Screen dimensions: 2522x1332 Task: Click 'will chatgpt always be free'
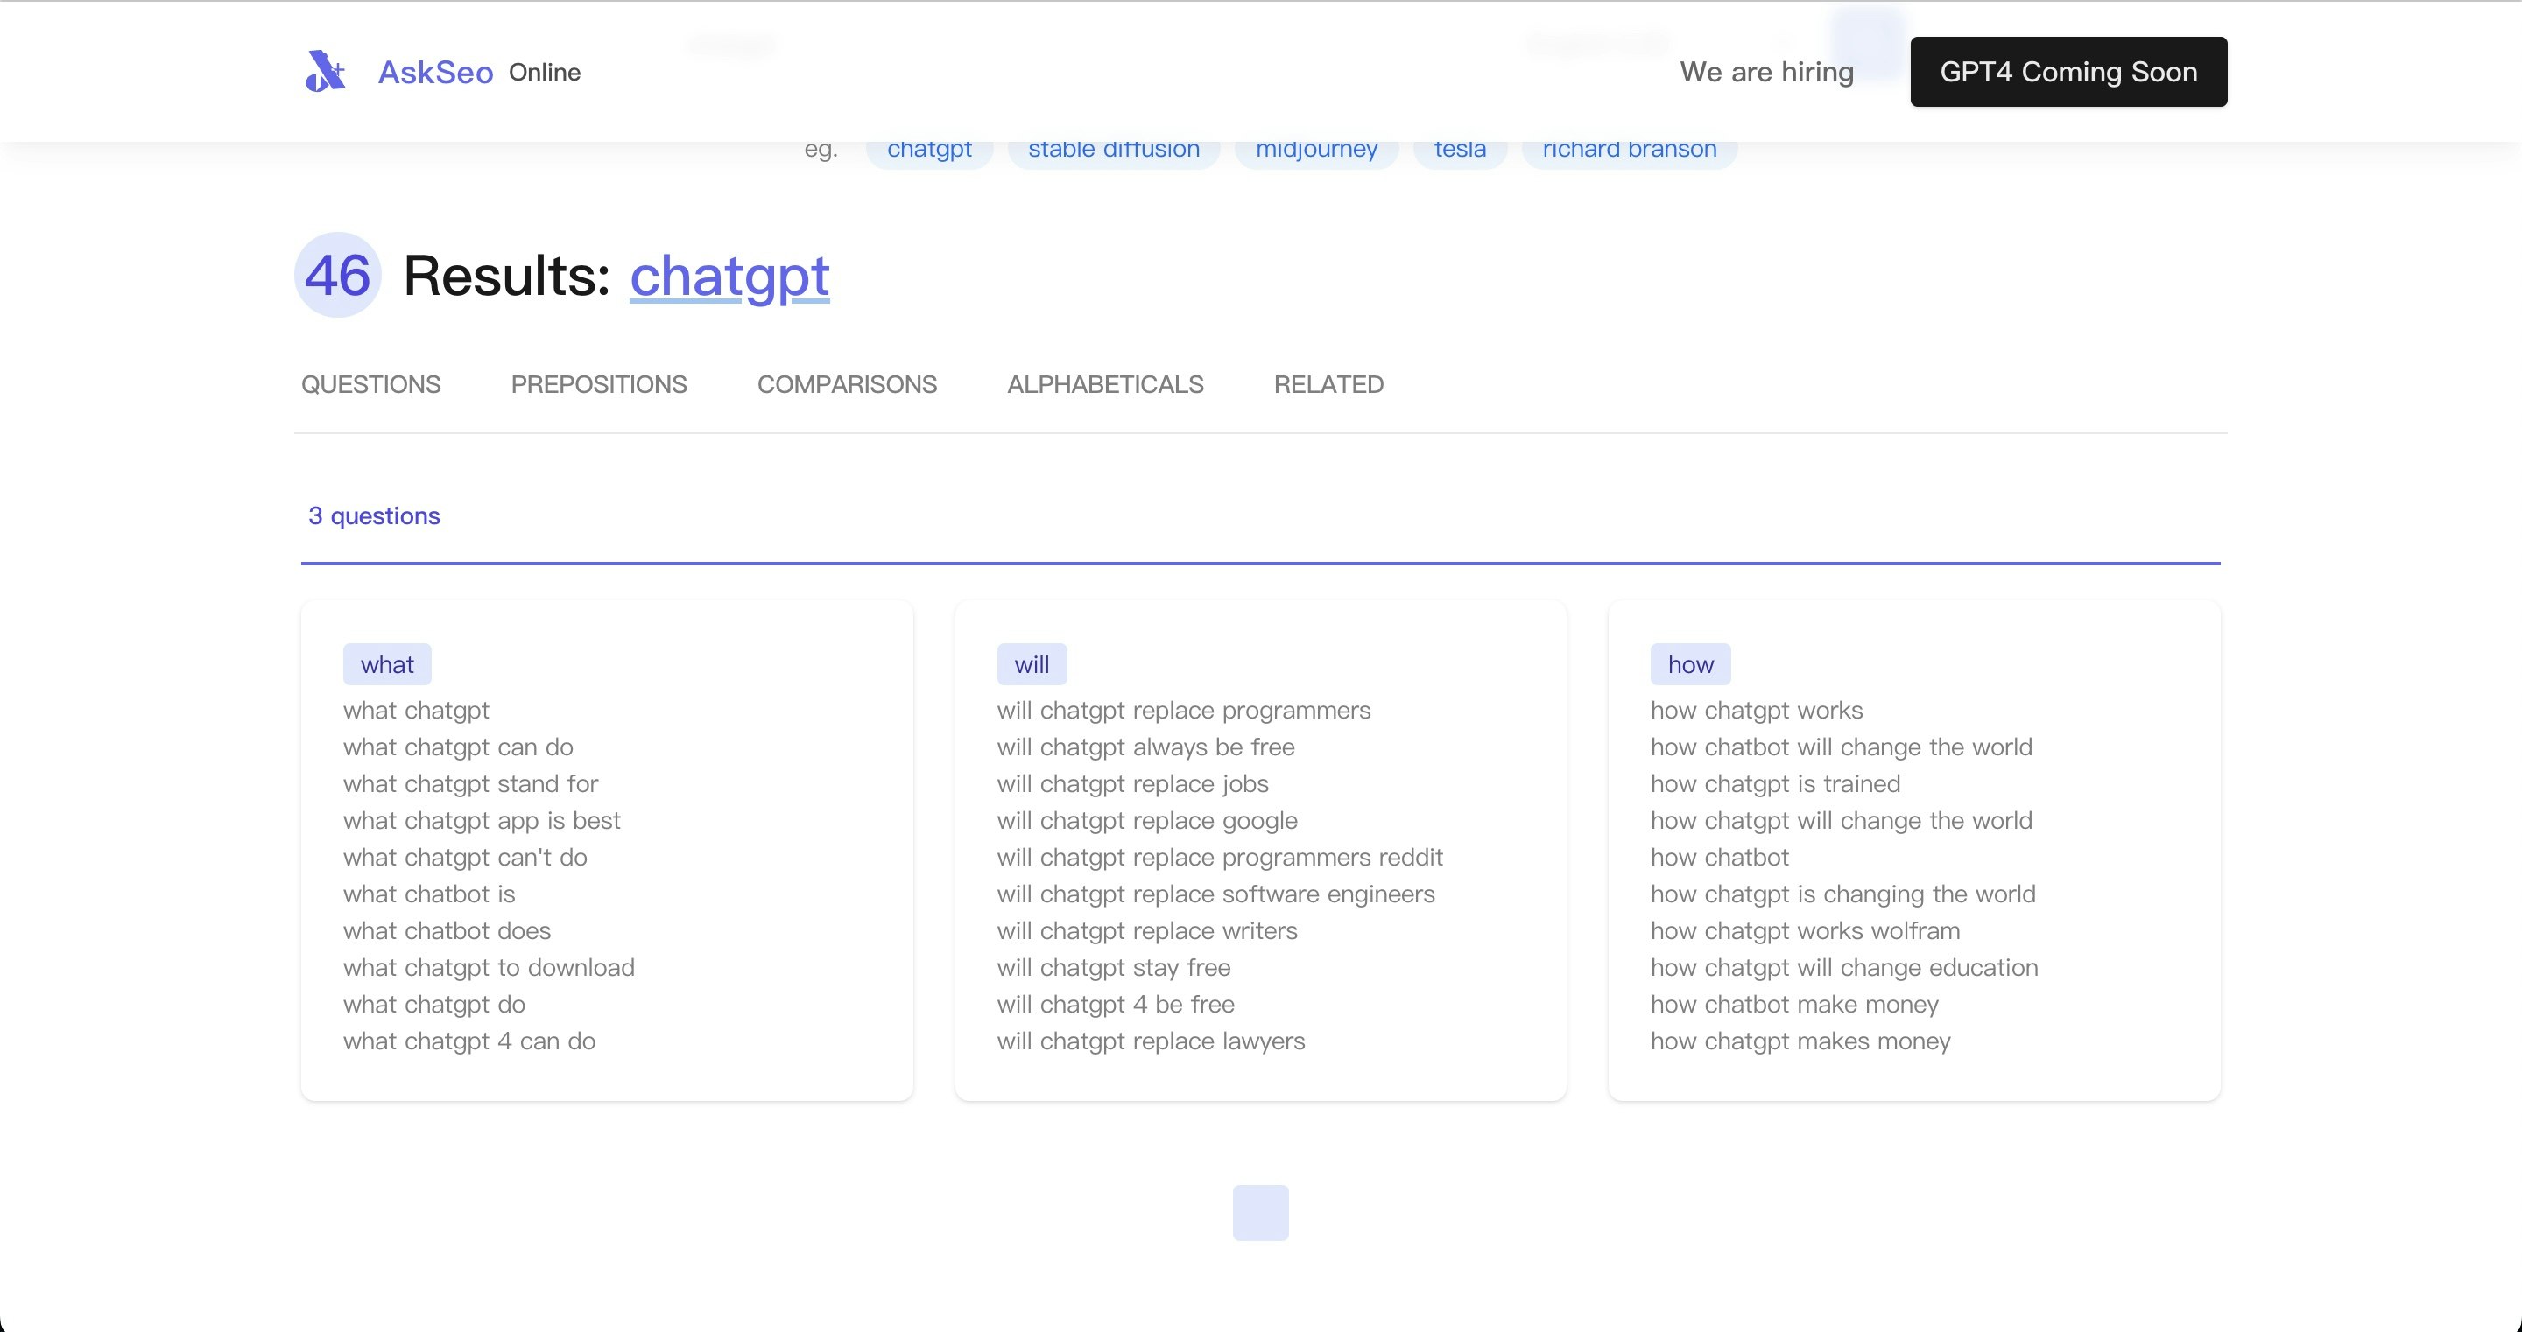1145,747
